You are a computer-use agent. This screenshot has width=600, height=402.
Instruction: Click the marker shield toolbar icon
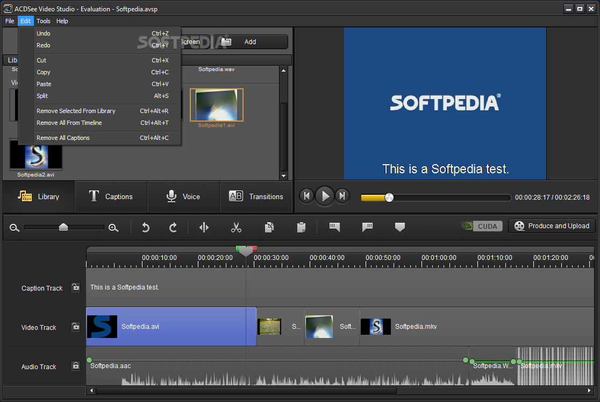point(400,228)
